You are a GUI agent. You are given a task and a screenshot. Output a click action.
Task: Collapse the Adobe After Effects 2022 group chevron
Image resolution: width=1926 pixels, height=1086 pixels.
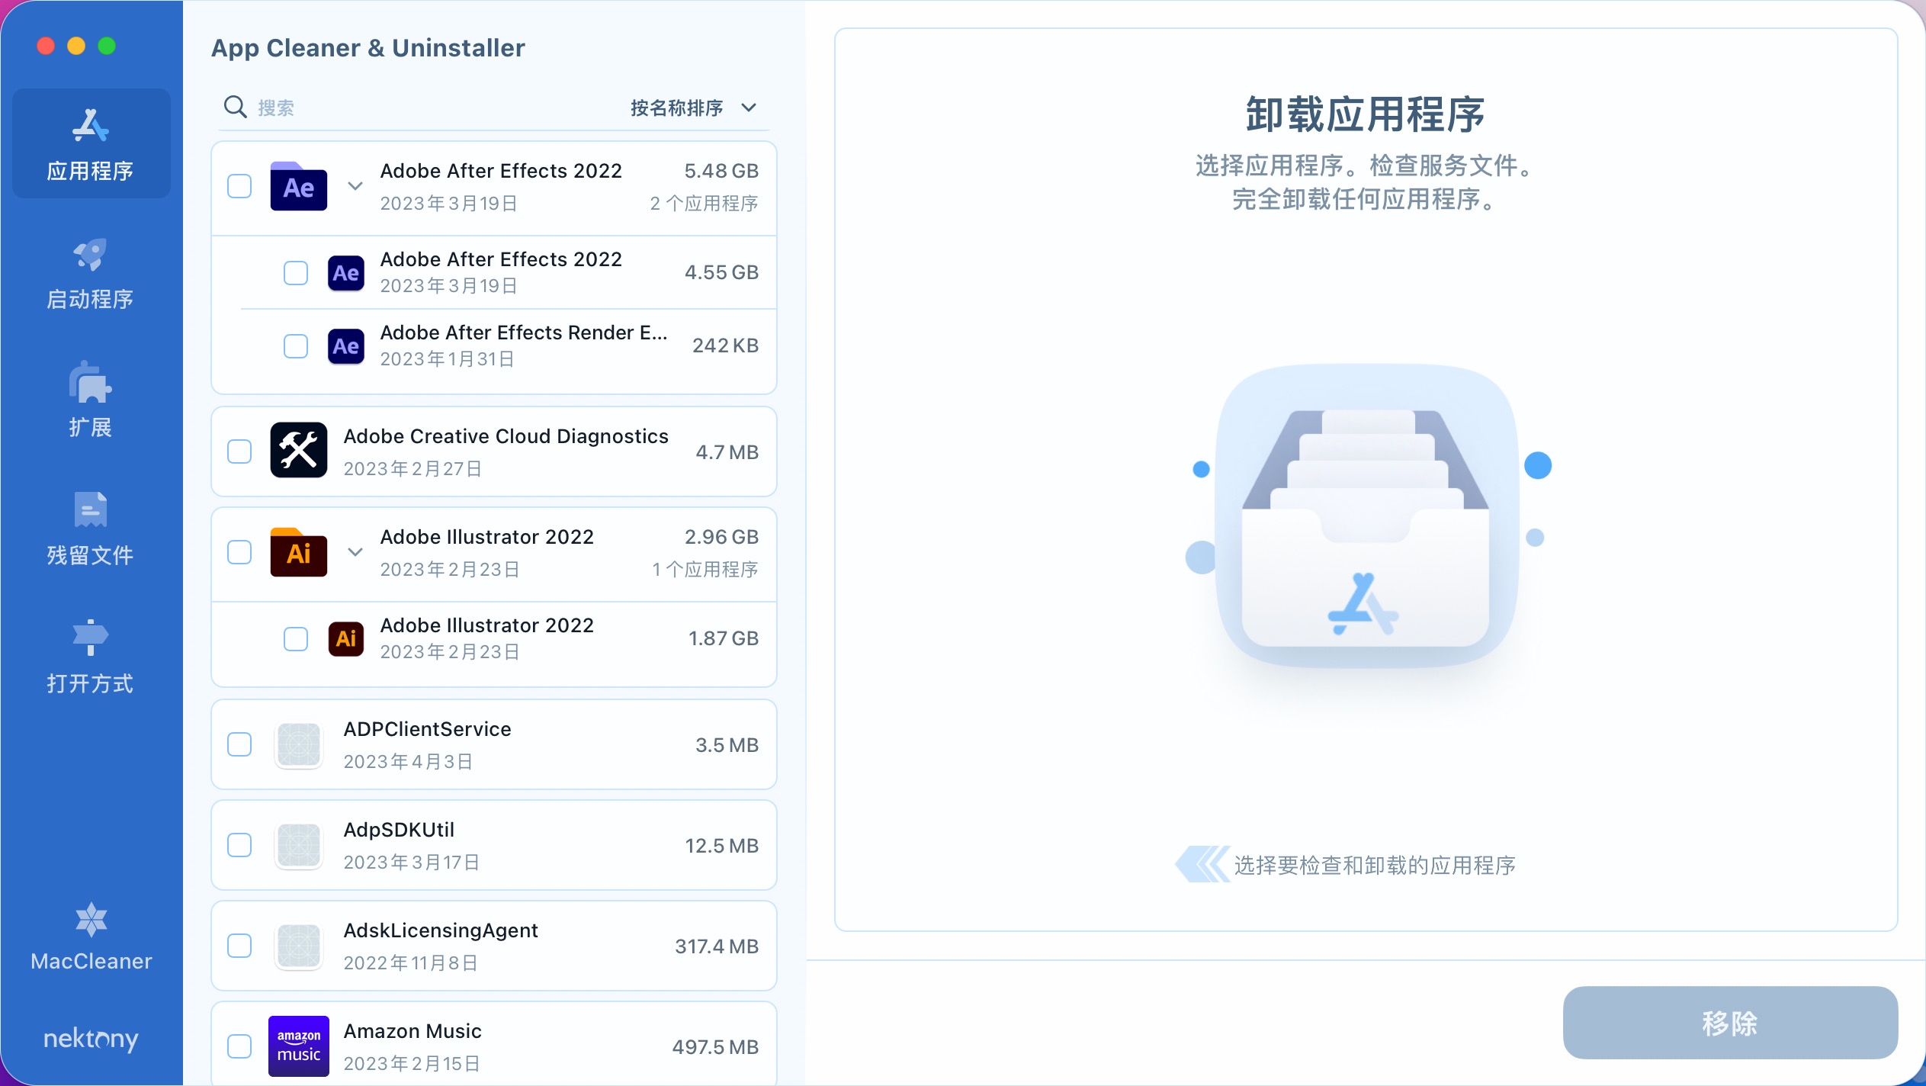355,186
